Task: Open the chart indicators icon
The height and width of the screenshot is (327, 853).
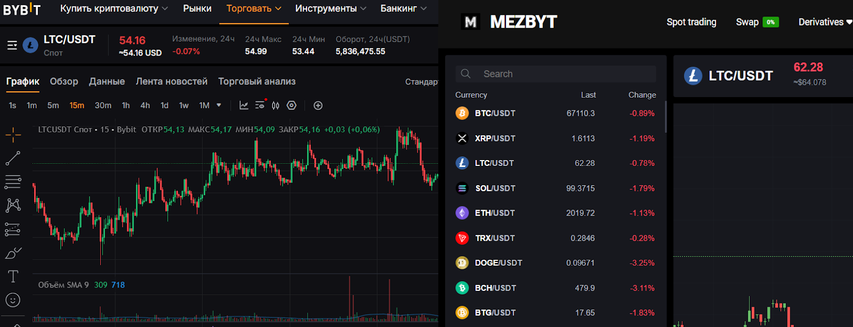Action: pyautogui.click(x=244, y=106)
